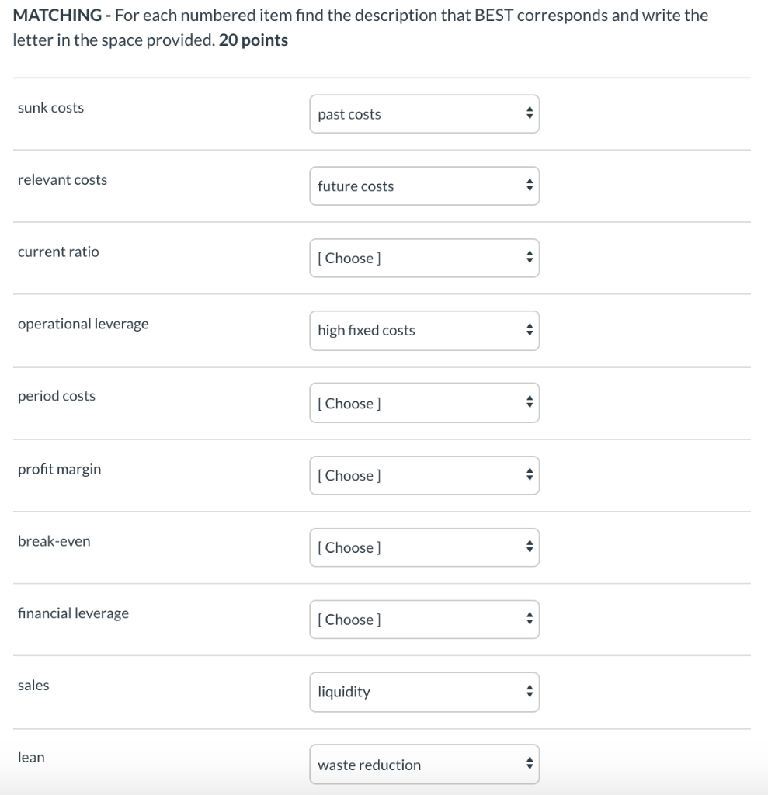Open the sales dropdown showing liquidity
This screenshot has height=795, width=768.
(424, 692)
